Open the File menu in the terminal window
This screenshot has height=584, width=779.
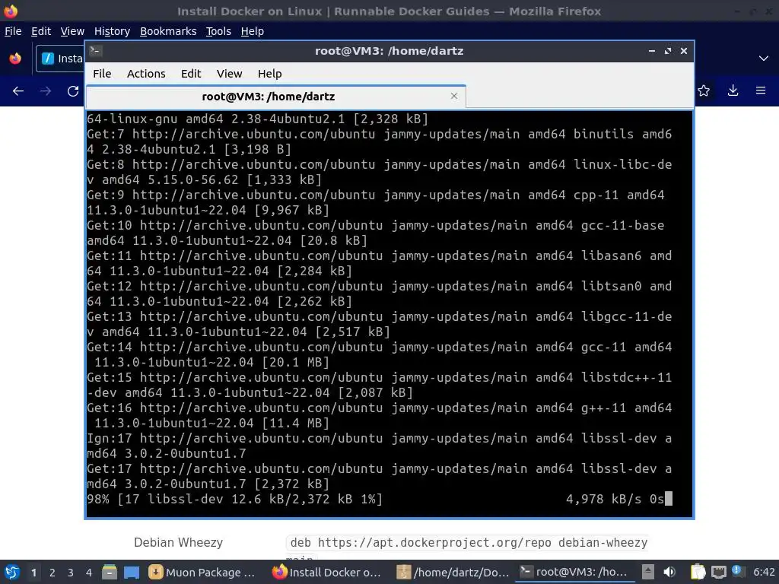(x=102, y=74)
